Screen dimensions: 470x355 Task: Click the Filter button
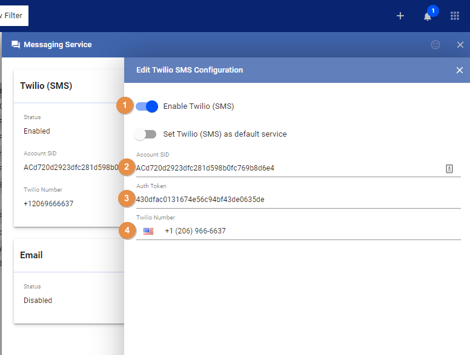click(13, 16)
